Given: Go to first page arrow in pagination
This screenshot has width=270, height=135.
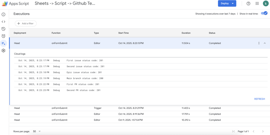Looking at the screenshot, I should click(234, 131).
